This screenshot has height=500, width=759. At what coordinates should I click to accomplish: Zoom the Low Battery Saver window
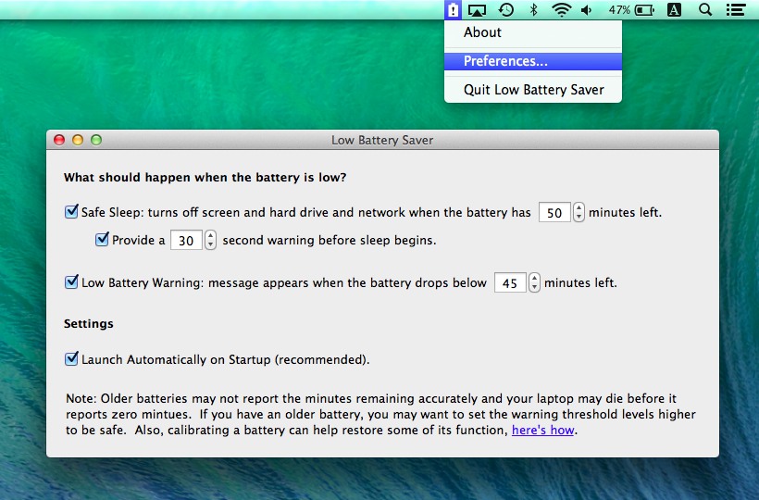pyautogui.click(x=96, y=140)
